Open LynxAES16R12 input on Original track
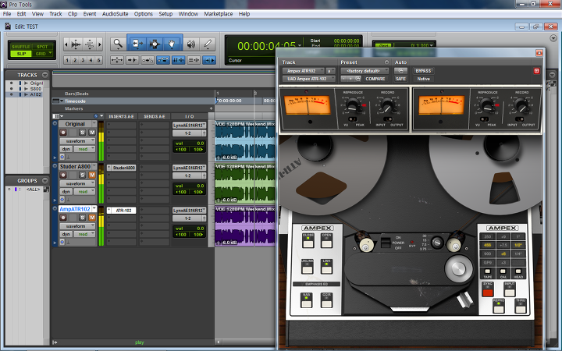 point(189,126)
